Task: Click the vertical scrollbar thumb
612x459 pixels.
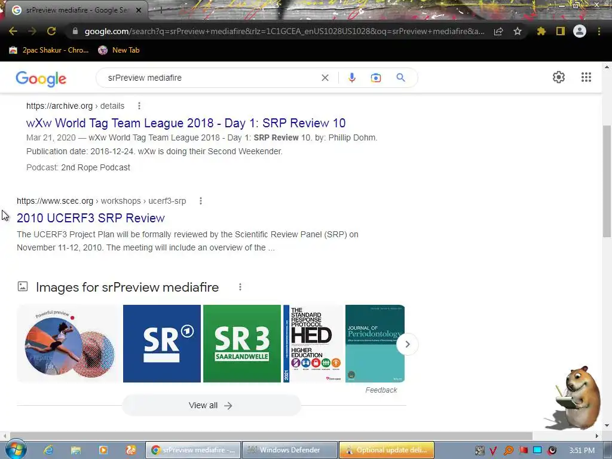Action: pos(607,181)
